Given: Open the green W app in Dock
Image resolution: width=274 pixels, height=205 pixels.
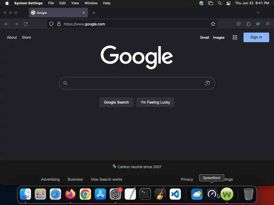Looking at the screenshot, I should pos(227,194).
